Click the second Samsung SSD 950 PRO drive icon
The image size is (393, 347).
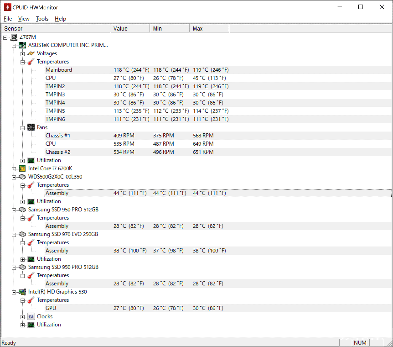(x=22, y=267)
